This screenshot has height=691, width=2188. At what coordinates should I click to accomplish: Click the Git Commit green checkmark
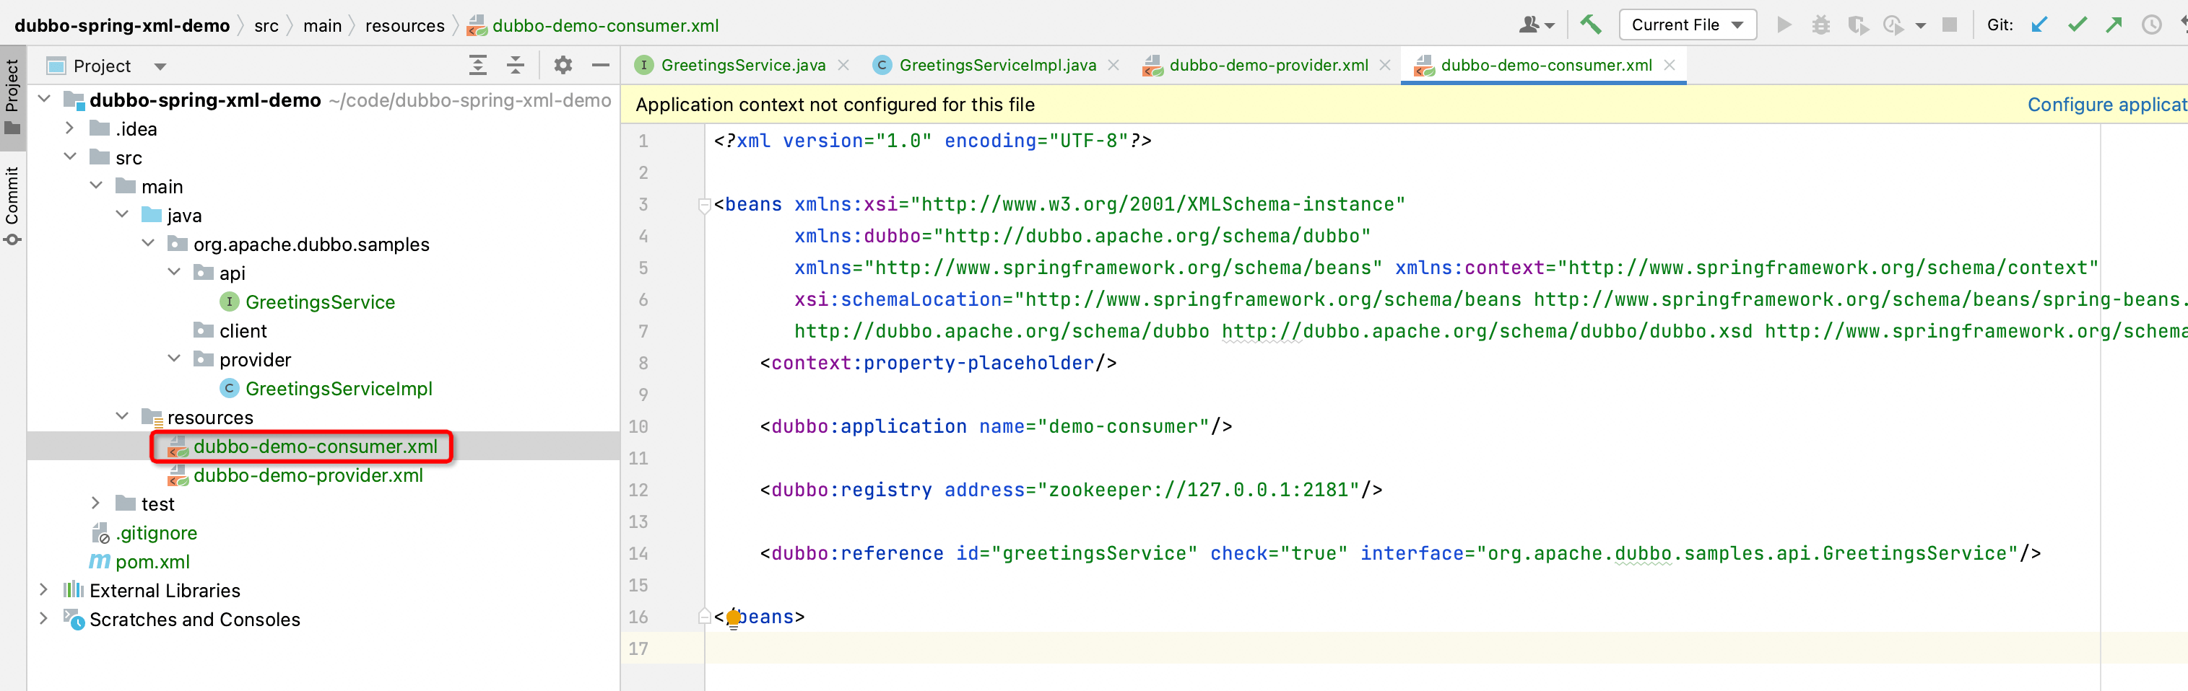pos(2077,25)
